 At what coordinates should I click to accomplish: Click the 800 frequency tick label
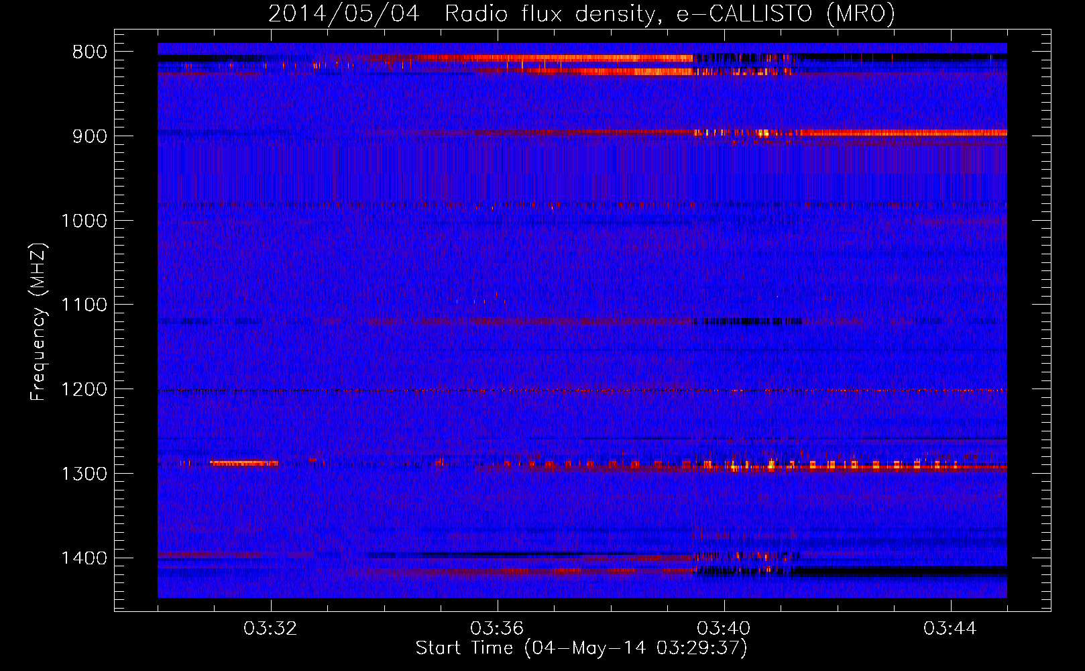(90, 52)
